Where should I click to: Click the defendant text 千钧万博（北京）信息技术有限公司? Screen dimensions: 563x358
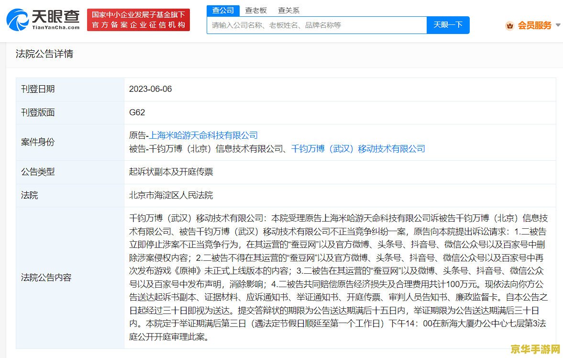(216, 149)
